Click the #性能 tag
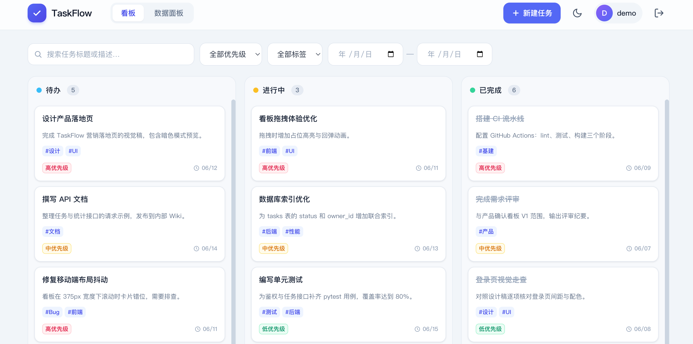The height and width of the screenshot is (344, 693). click(x=293, y=231)
